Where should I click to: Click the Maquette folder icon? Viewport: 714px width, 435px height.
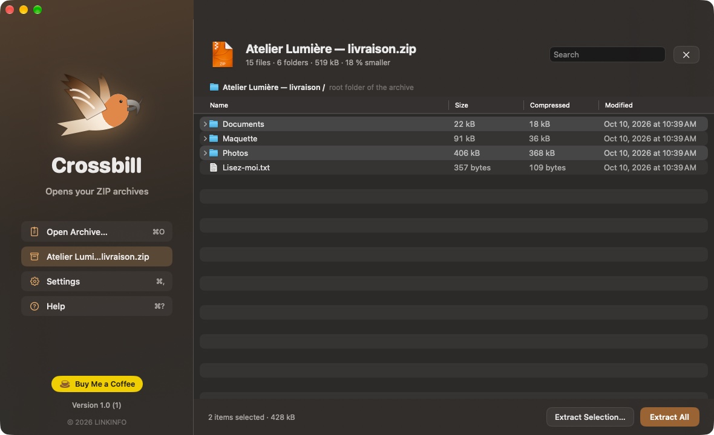pyautogui.click(x=214, y=138)
